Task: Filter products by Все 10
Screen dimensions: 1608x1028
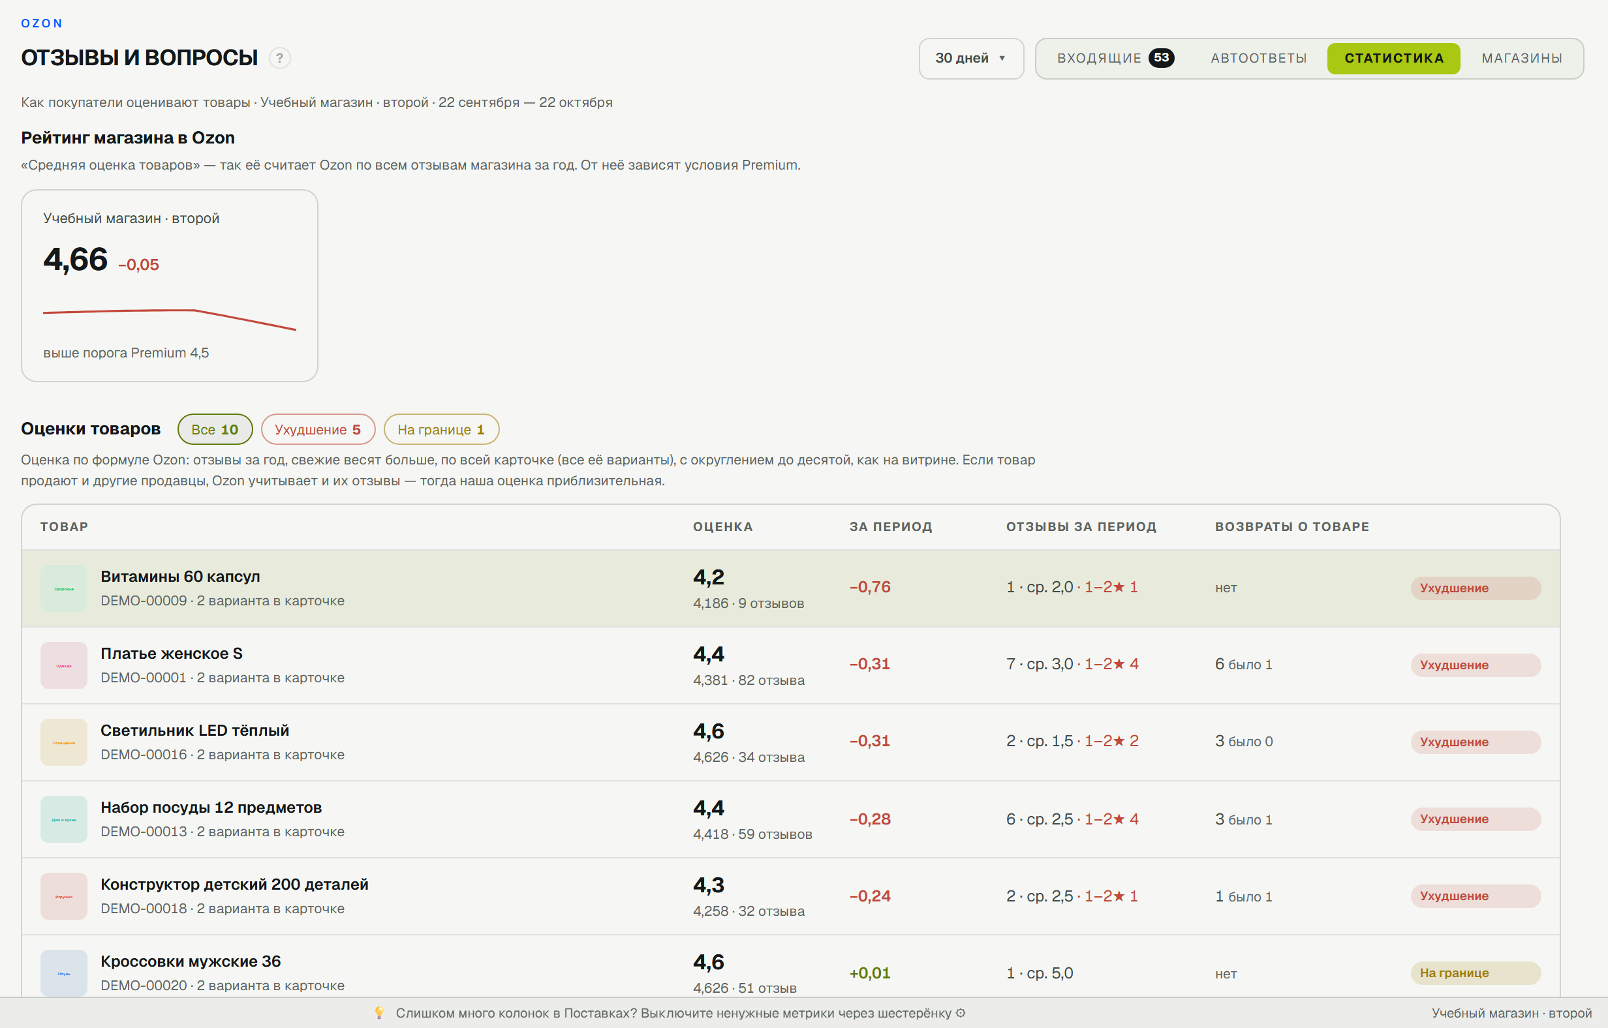Action: 215,429
